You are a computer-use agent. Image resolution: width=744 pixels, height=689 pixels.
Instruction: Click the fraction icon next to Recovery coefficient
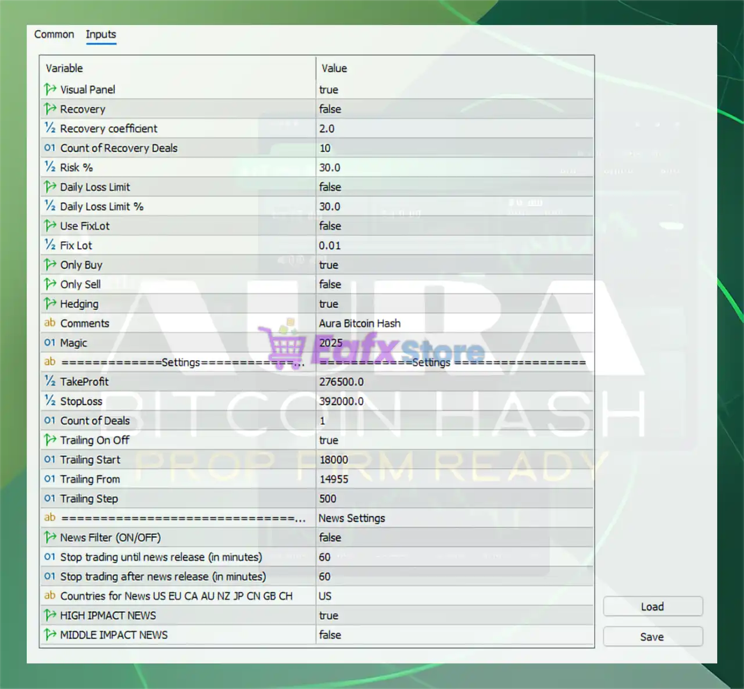coord(50,128)
